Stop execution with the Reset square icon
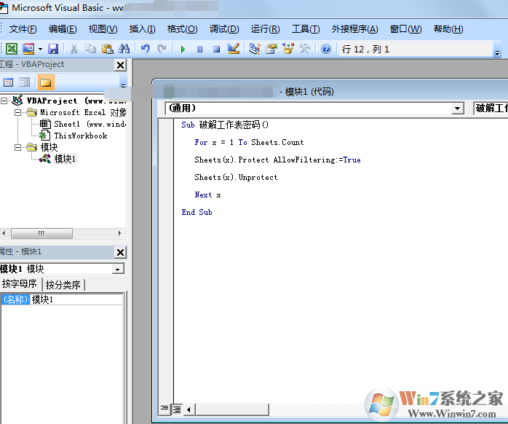Viewport: 508px width, 424px height. tap(216, 49)
